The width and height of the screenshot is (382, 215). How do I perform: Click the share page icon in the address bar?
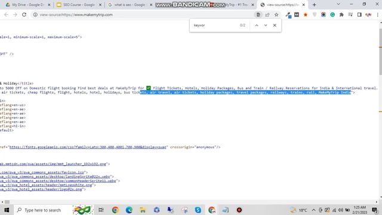[x=267, y=14]
